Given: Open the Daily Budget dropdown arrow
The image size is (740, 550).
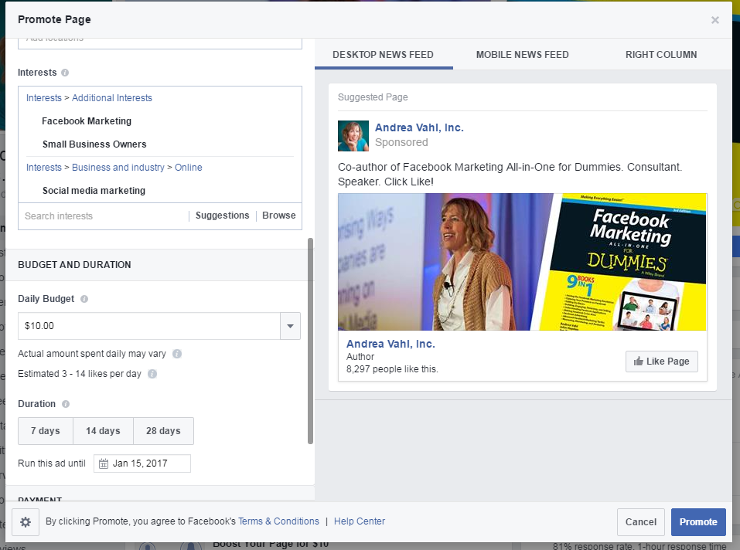Looking at the screenshot, I should 290,326.
